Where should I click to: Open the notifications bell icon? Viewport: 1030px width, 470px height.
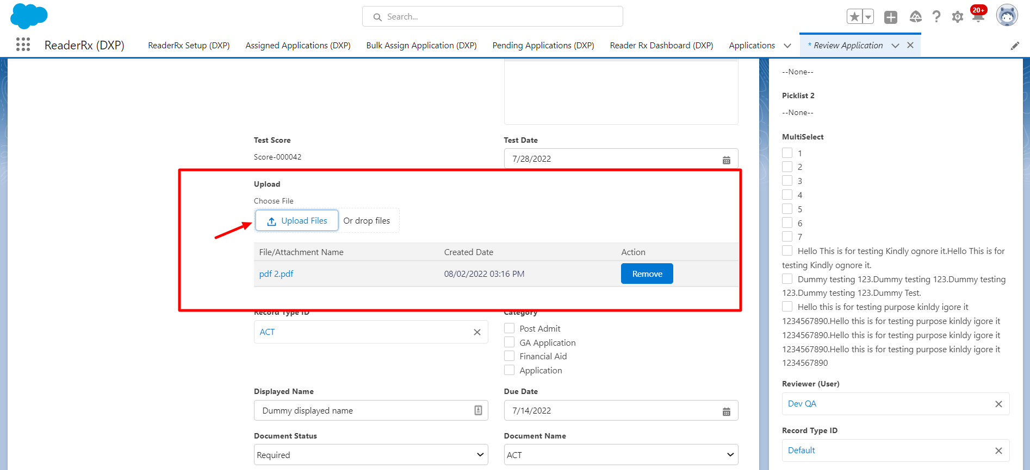point(978,17)
